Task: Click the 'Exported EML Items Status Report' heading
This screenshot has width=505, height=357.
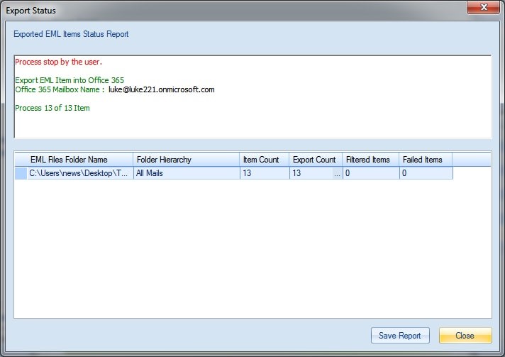Action: [71, 34]
